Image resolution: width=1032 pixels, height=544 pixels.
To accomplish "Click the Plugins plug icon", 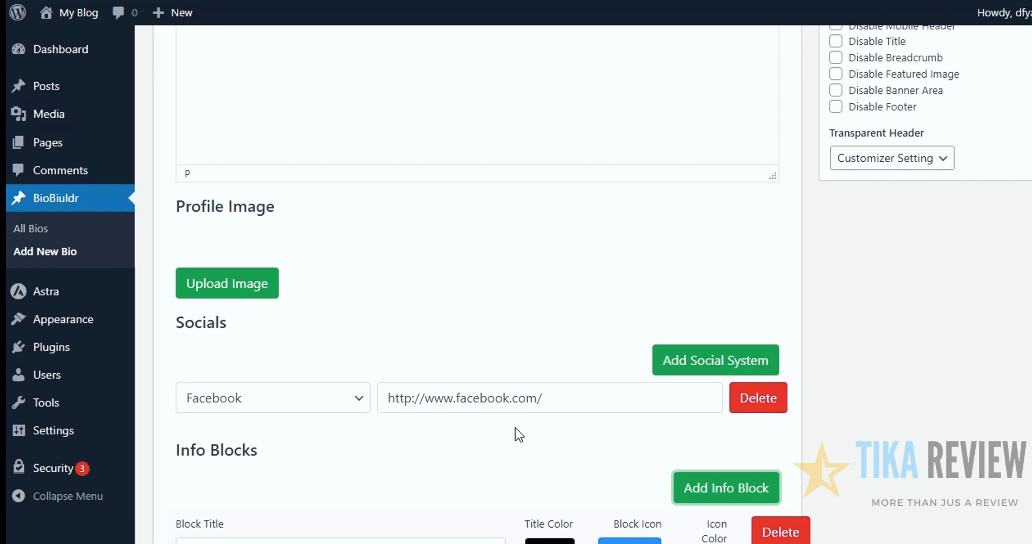I will (x=18, y=347).
